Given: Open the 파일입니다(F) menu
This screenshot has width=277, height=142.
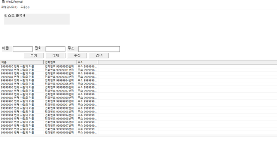Looking at the screenshot, I should click(9, 7).
